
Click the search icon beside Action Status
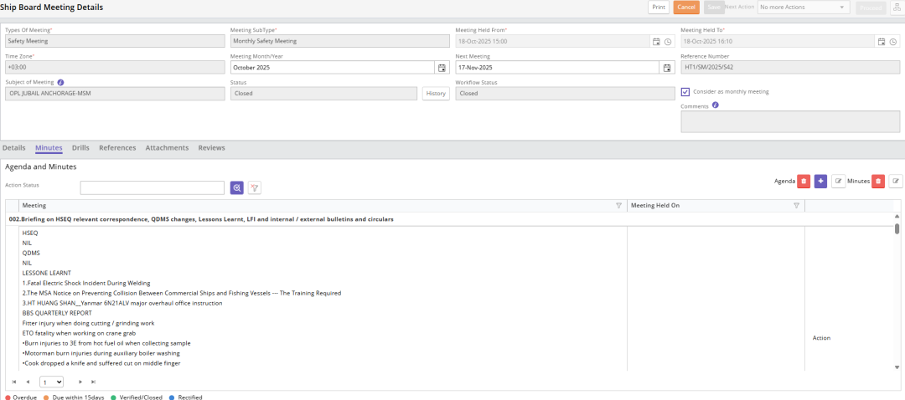point(238,188)
